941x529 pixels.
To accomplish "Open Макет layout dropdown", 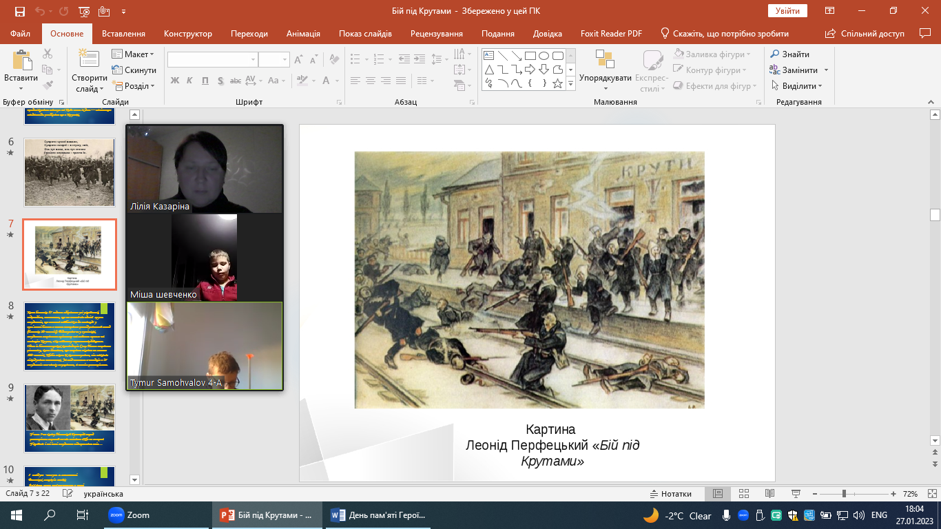I will click(133, 54).
